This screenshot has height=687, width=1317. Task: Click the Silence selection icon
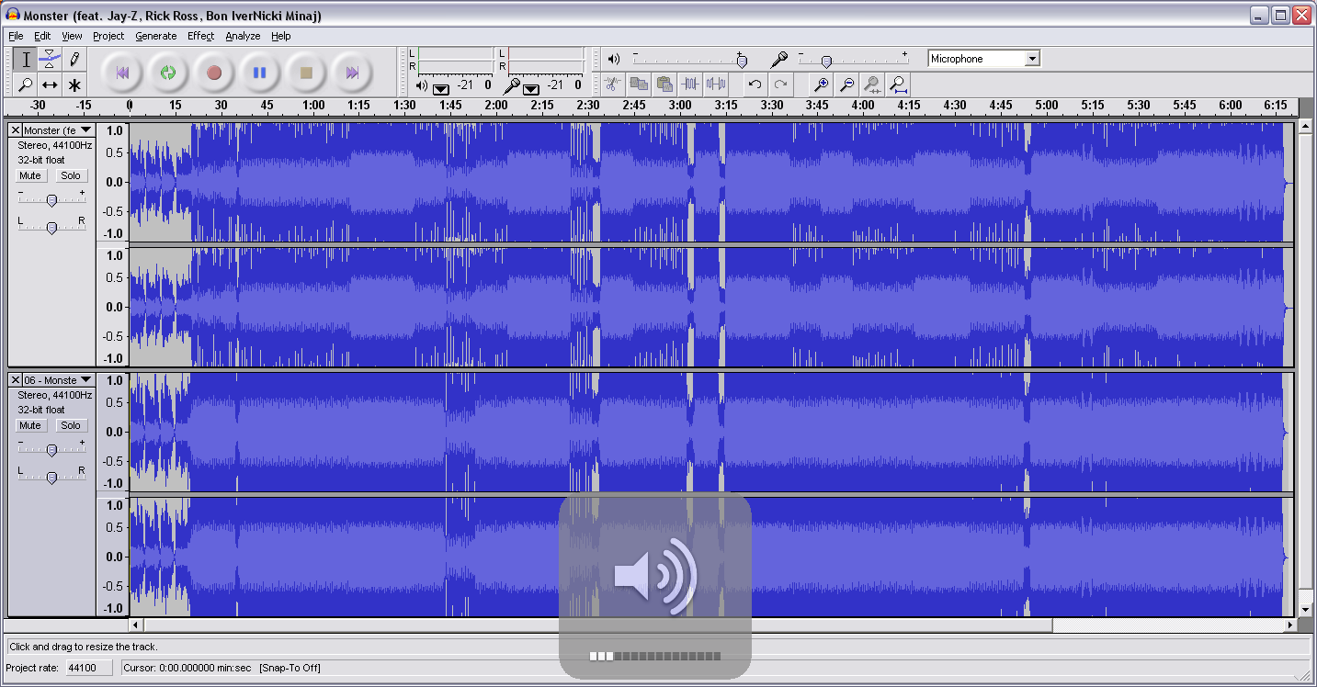coord(716,84)
